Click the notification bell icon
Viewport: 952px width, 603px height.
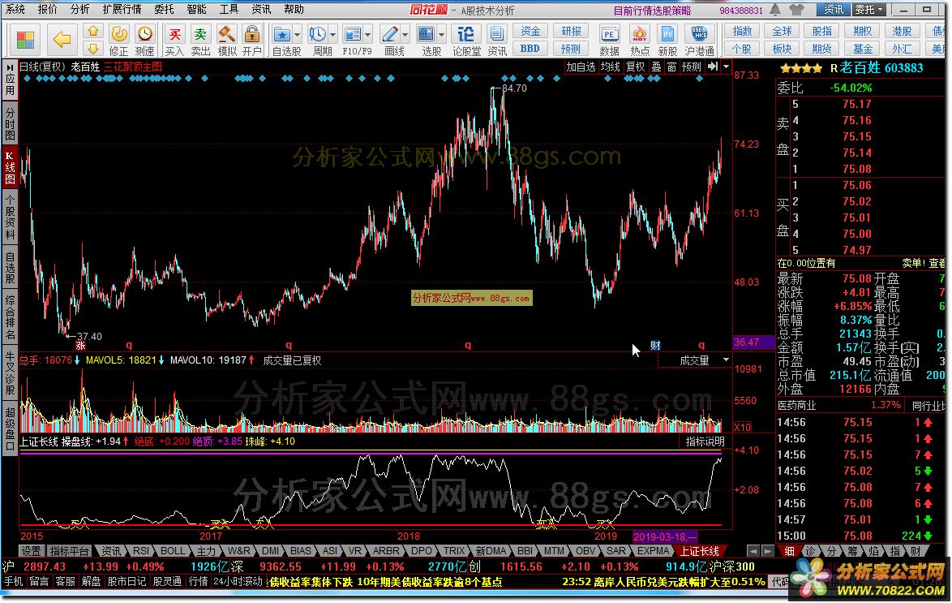click(x=775, y=10)
